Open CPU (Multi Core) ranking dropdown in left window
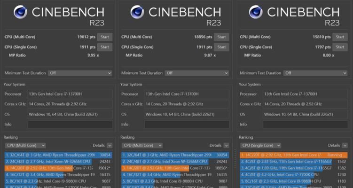353x188 pixels. [x=25, y=145]
